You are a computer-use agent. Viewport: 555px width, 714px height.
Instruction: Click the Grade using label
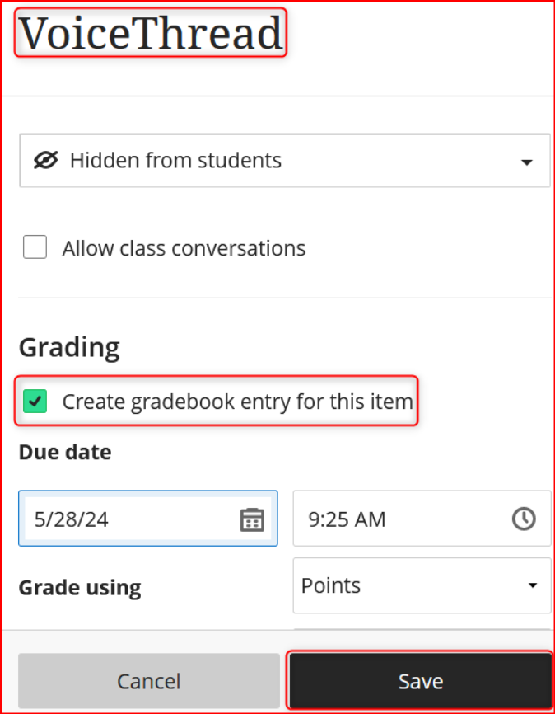click(x=80, y=588)
